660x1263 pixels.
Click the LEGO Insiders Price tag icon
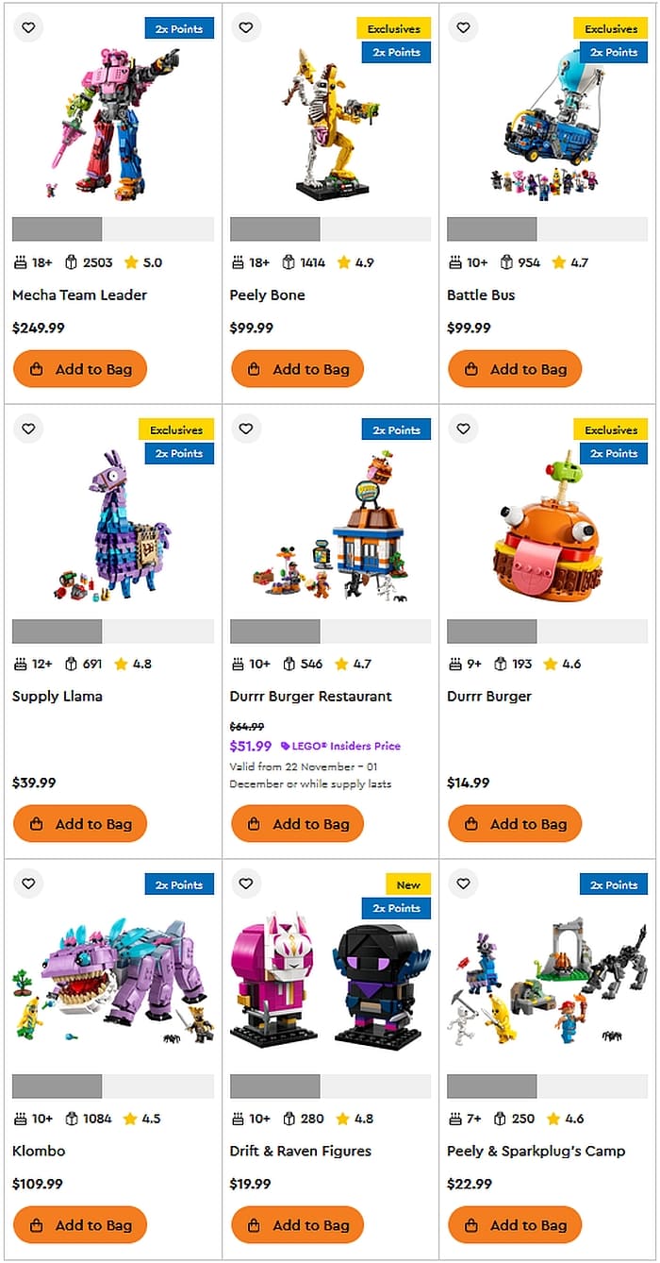pyautogui.click(x=285, y=747)
